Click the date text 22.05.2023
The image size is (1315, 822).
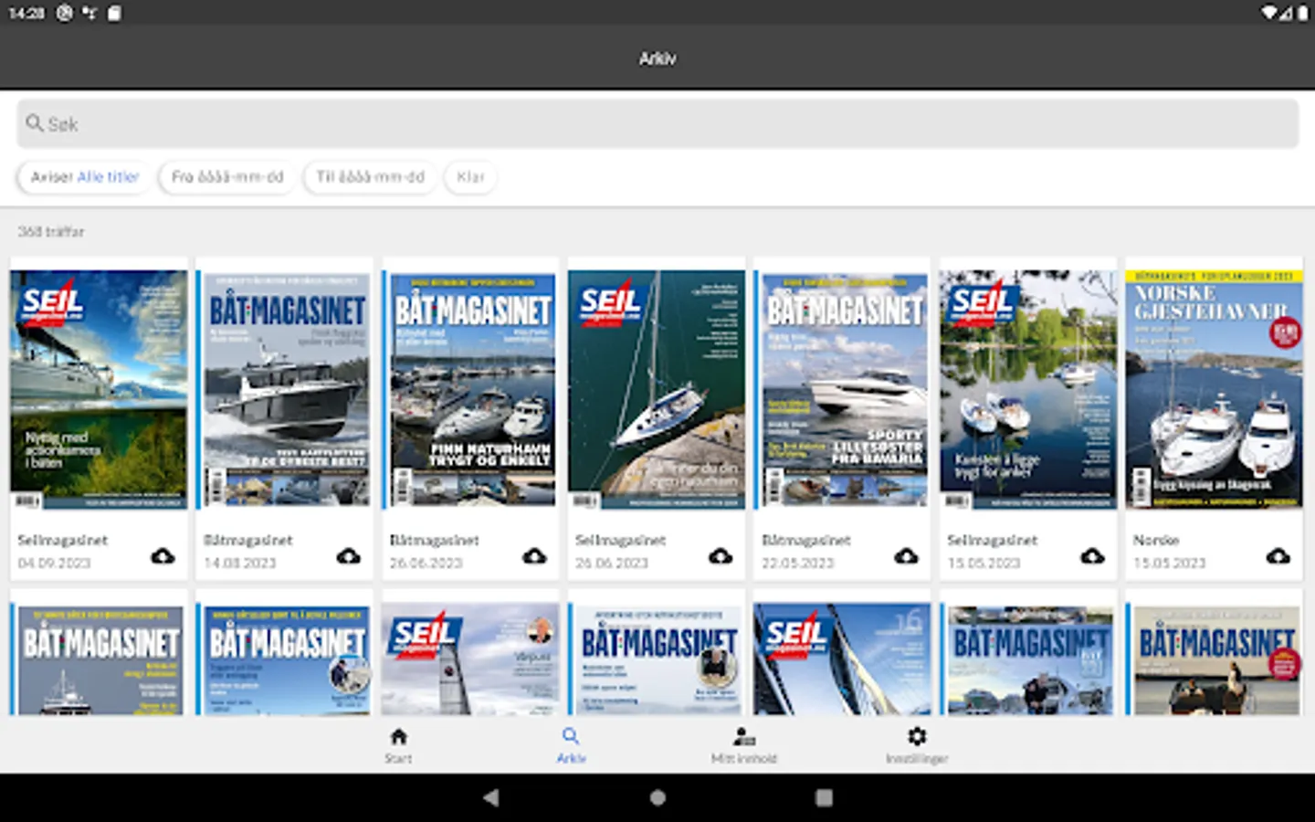coord(798,563)
